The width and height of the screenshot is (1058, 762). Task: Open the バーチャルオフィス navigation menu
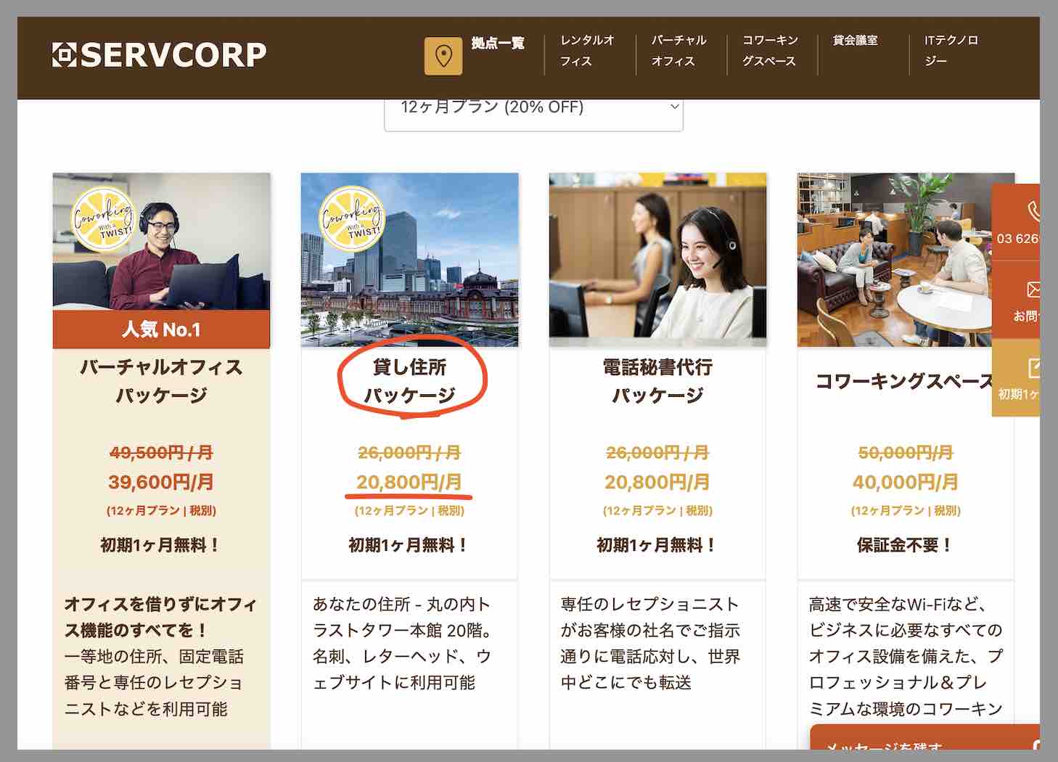point(678,52)
